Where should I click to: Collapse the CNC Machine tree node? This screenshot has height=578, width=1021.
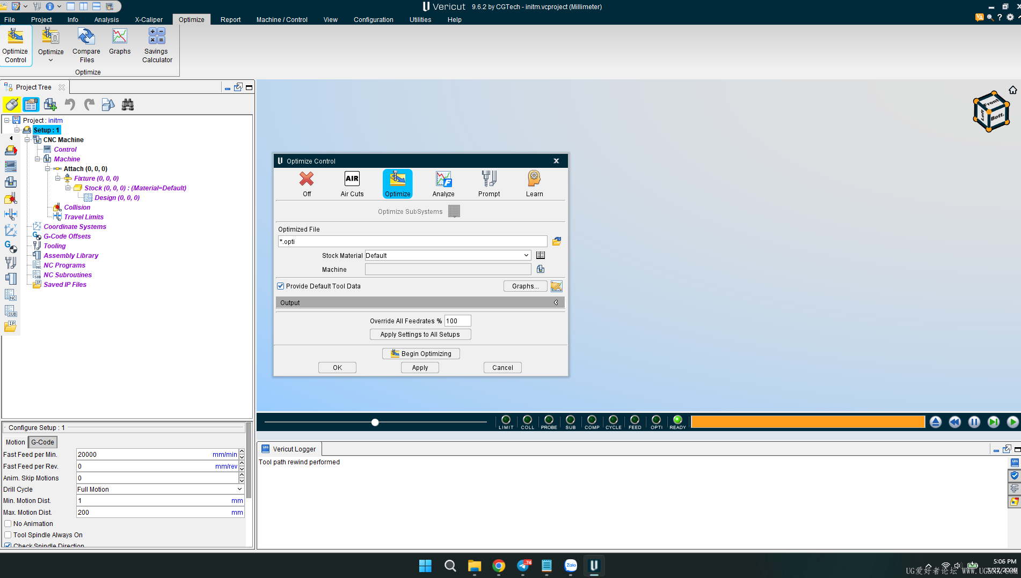pos(27,139)
